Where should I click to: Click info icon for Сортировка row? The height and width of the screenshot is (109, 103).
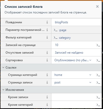click(47, 60)
